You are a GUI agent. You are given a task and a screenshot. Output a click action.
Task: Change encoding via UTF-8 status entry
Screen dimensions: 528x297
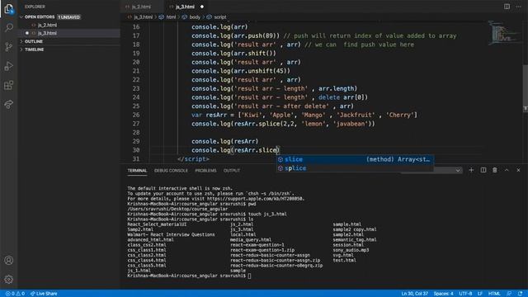coord(465,294)
